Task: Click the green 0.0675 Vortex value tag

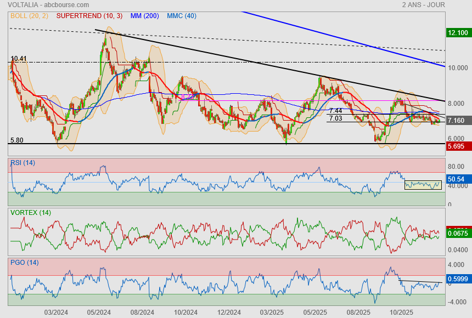Action: (x=457, y=234)
